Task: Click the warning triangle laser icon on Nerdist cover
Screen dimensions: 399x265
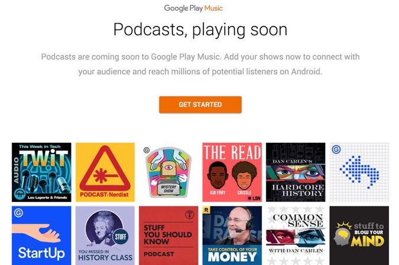Action: (105, 169)
